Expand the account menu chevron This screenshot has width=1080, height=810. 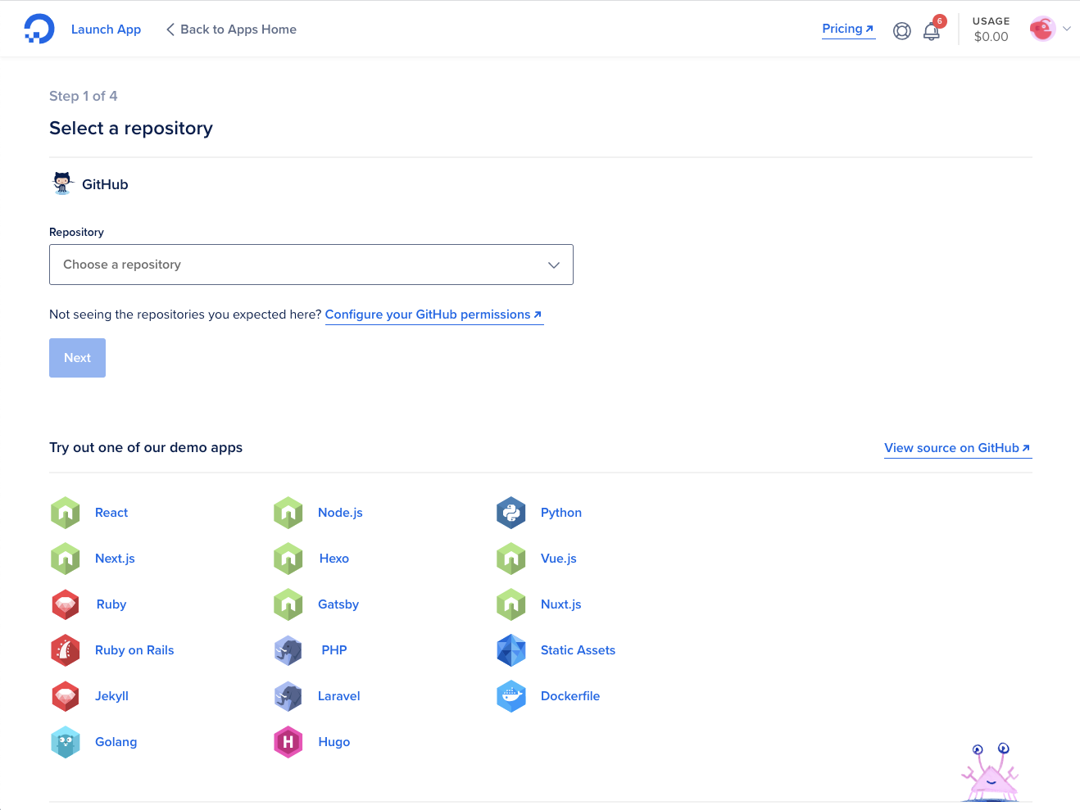pos(1067,29)
